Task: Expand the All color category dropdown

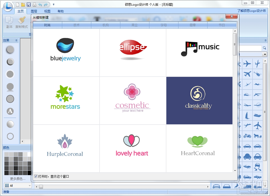Action: pyautogui.click(x=30, y=186)
